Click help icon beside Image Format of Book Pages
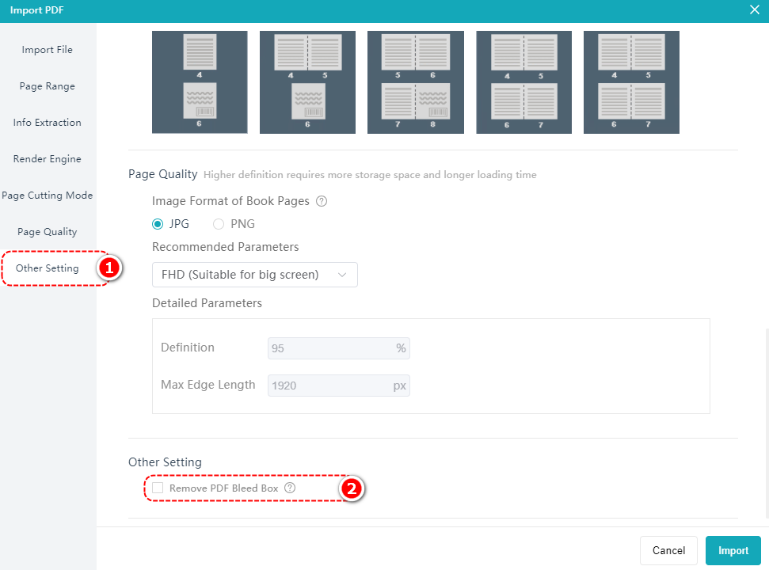This screenshot has height=570, width=769. coord(322,201)
